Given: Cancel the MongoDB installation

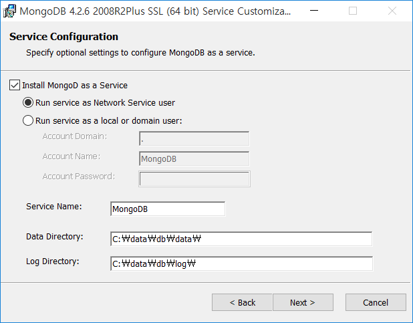Looking at the screenshot, I should click(x=376, y=302).
